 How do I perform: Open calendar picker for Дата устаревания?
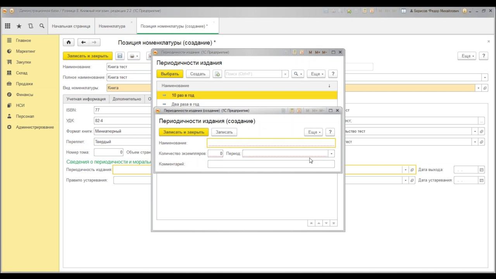point(481,180)
